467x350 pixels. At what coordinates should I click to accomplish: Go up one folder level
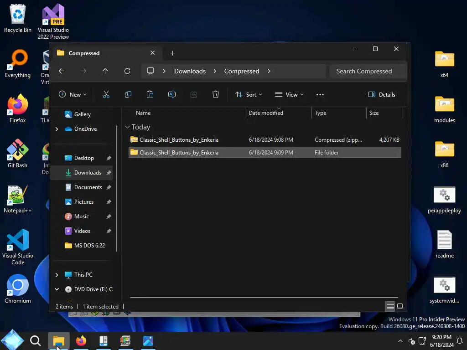point(105,71)
